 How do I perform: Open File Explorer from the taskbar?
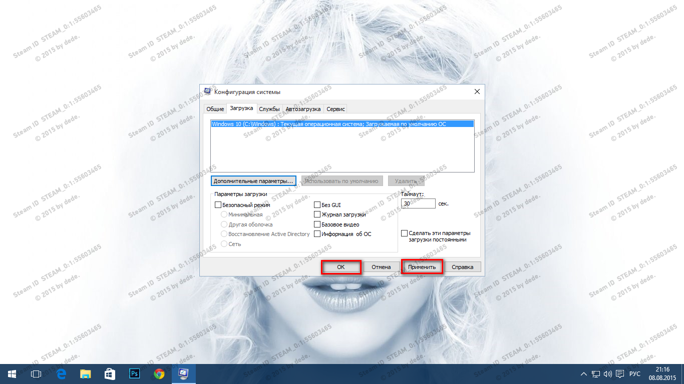pos(86,373)
